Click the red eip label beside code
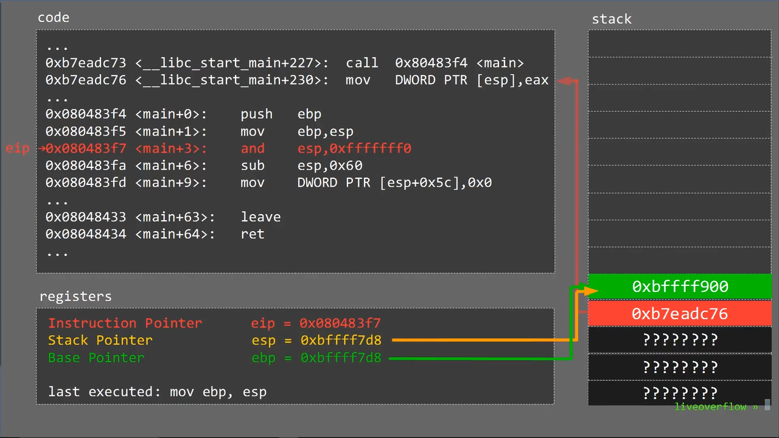Image resolution: width=779 pixels, height=438 pixels. click(x=17, y=148)
